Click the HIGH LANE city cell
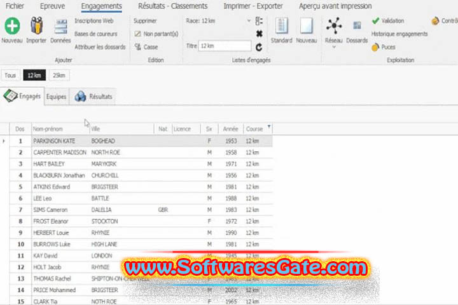 pyautogui.click(x=121, y=244)
